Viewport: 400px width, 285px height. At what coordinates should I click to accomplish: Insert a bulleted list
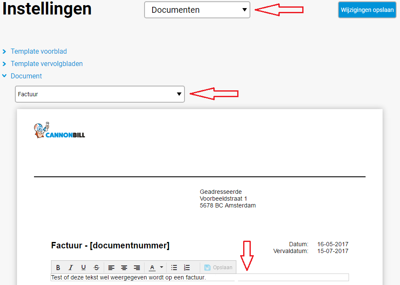174,268
